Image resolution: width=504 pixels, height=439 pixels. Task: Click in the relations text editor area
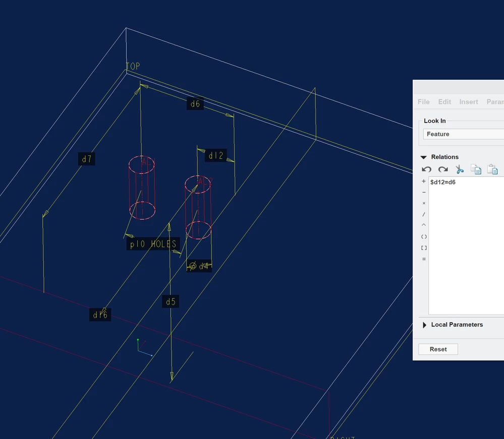tap(466, 246)
